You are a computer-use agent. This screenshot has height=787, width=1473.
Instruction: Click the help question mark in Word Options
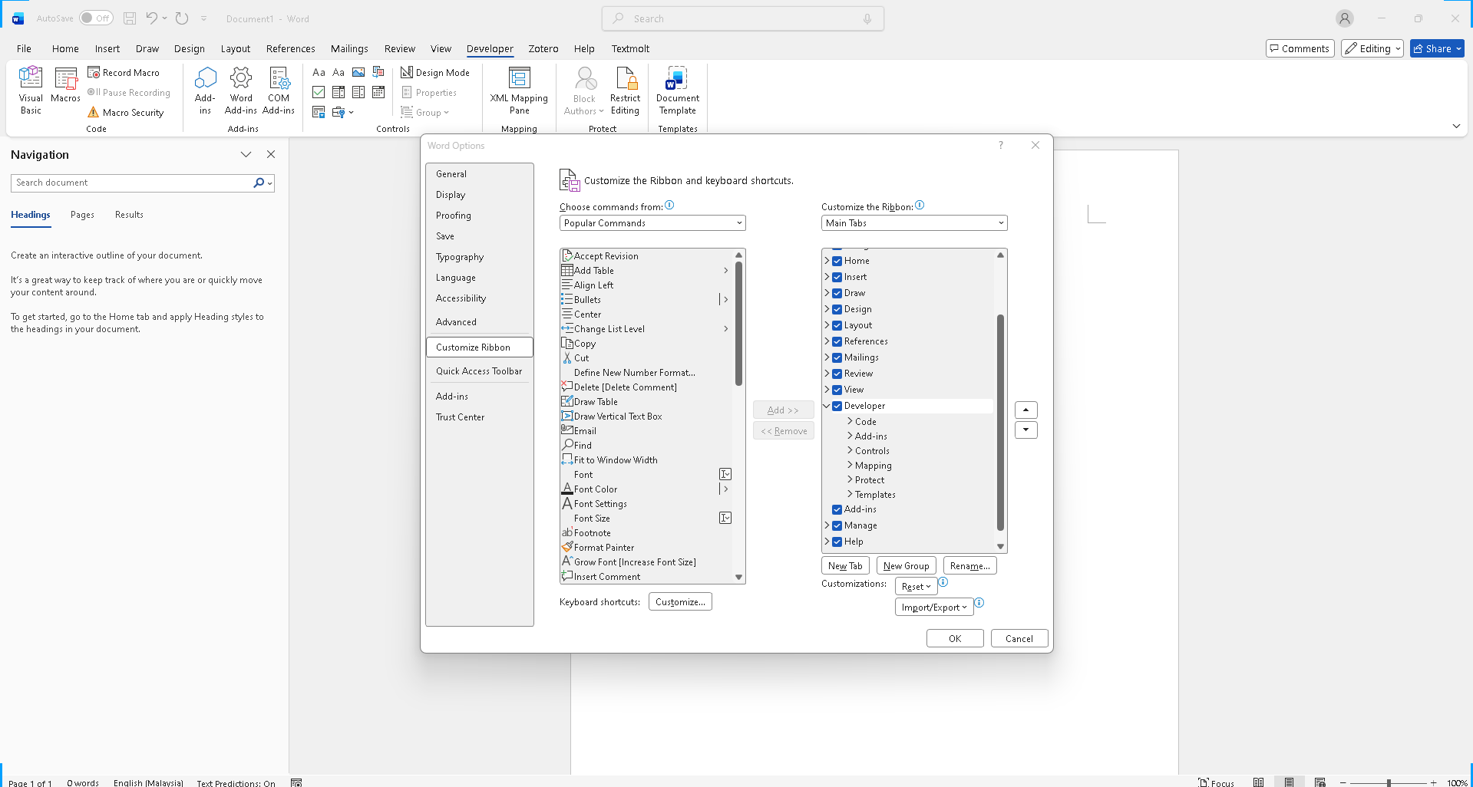(1001, 145)
